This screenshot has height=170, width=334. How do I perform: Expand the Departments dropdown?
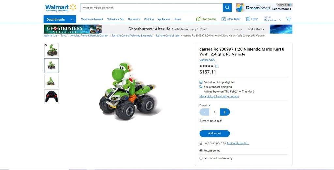tap(60, 19)
